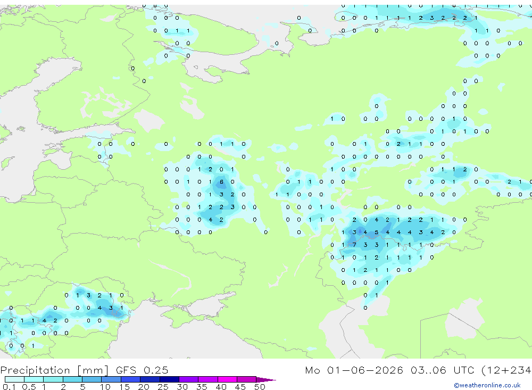
Task: Click the 'GFS 0.25' model label
Action: click(142, 370)
